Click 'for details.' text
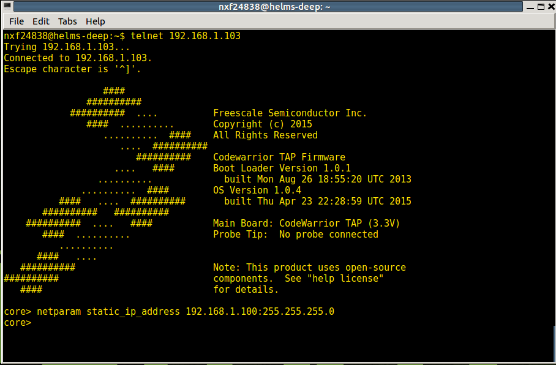556x365 pixels. point(246,290)
